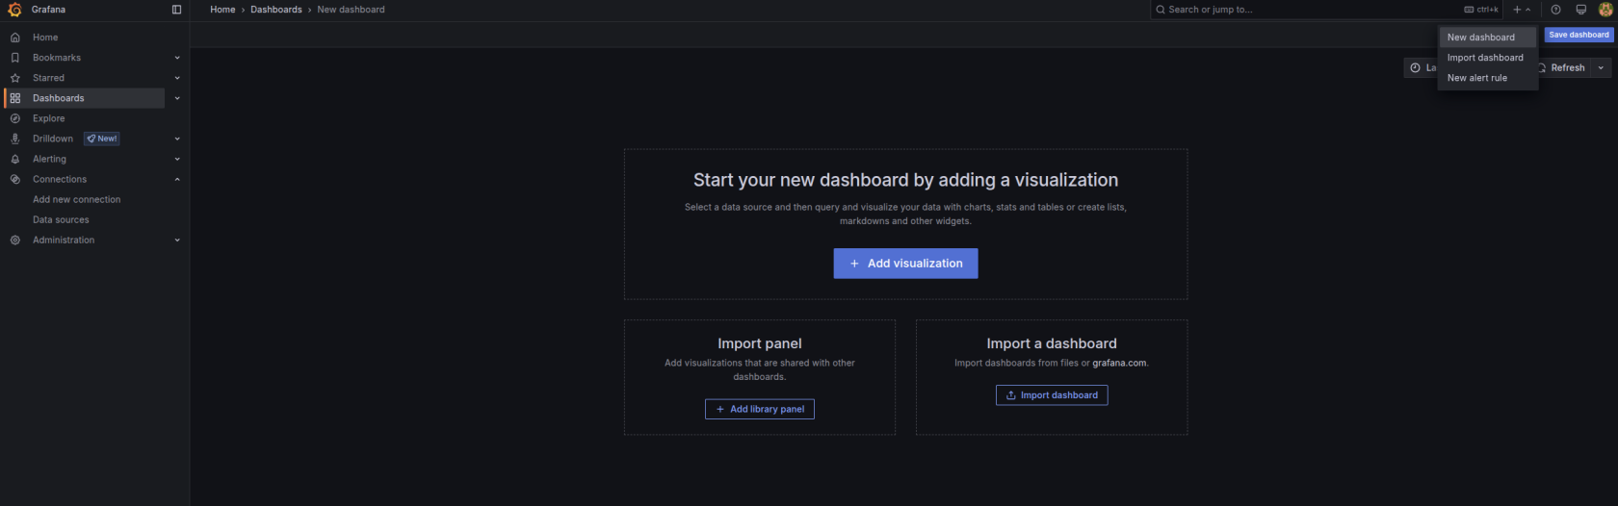This screenshot has width=1618, height=506.
Task: Follow the grafana.com link
Action: pos(1119,364)
